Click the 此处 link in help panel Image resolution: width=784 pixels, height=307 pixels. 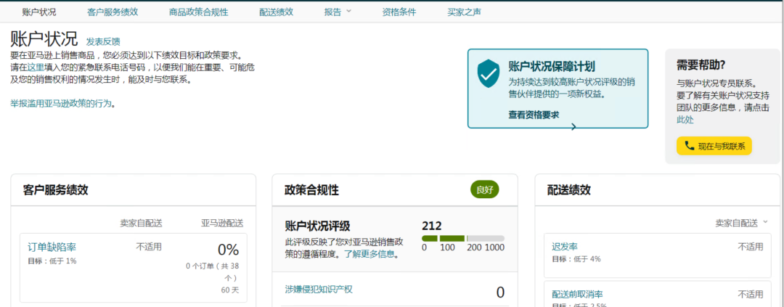685,120
